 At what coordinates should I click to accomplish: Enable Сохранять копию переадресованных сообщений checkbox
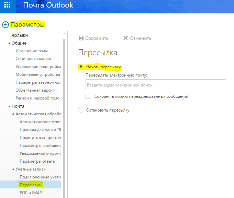pyautogui.click(x=88, y=96)
